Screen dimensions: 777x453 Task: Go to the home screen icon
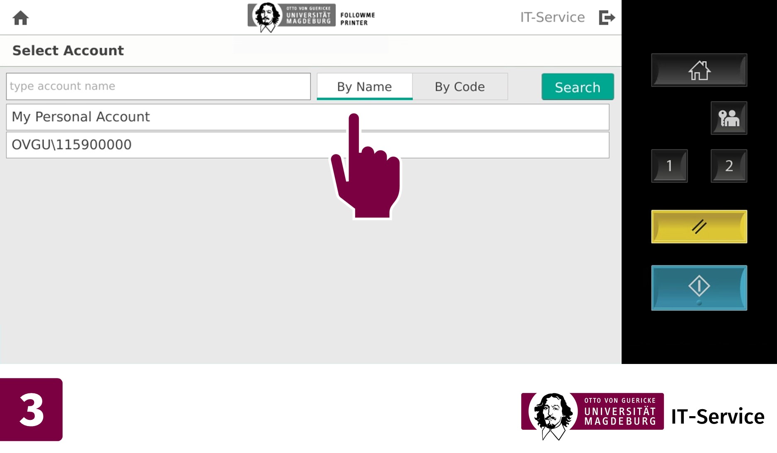coord(20,18)
